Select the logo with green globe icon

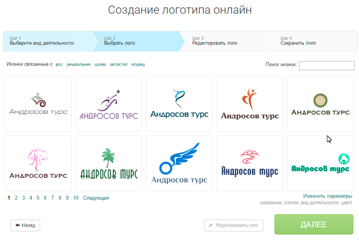click(320, 163)
